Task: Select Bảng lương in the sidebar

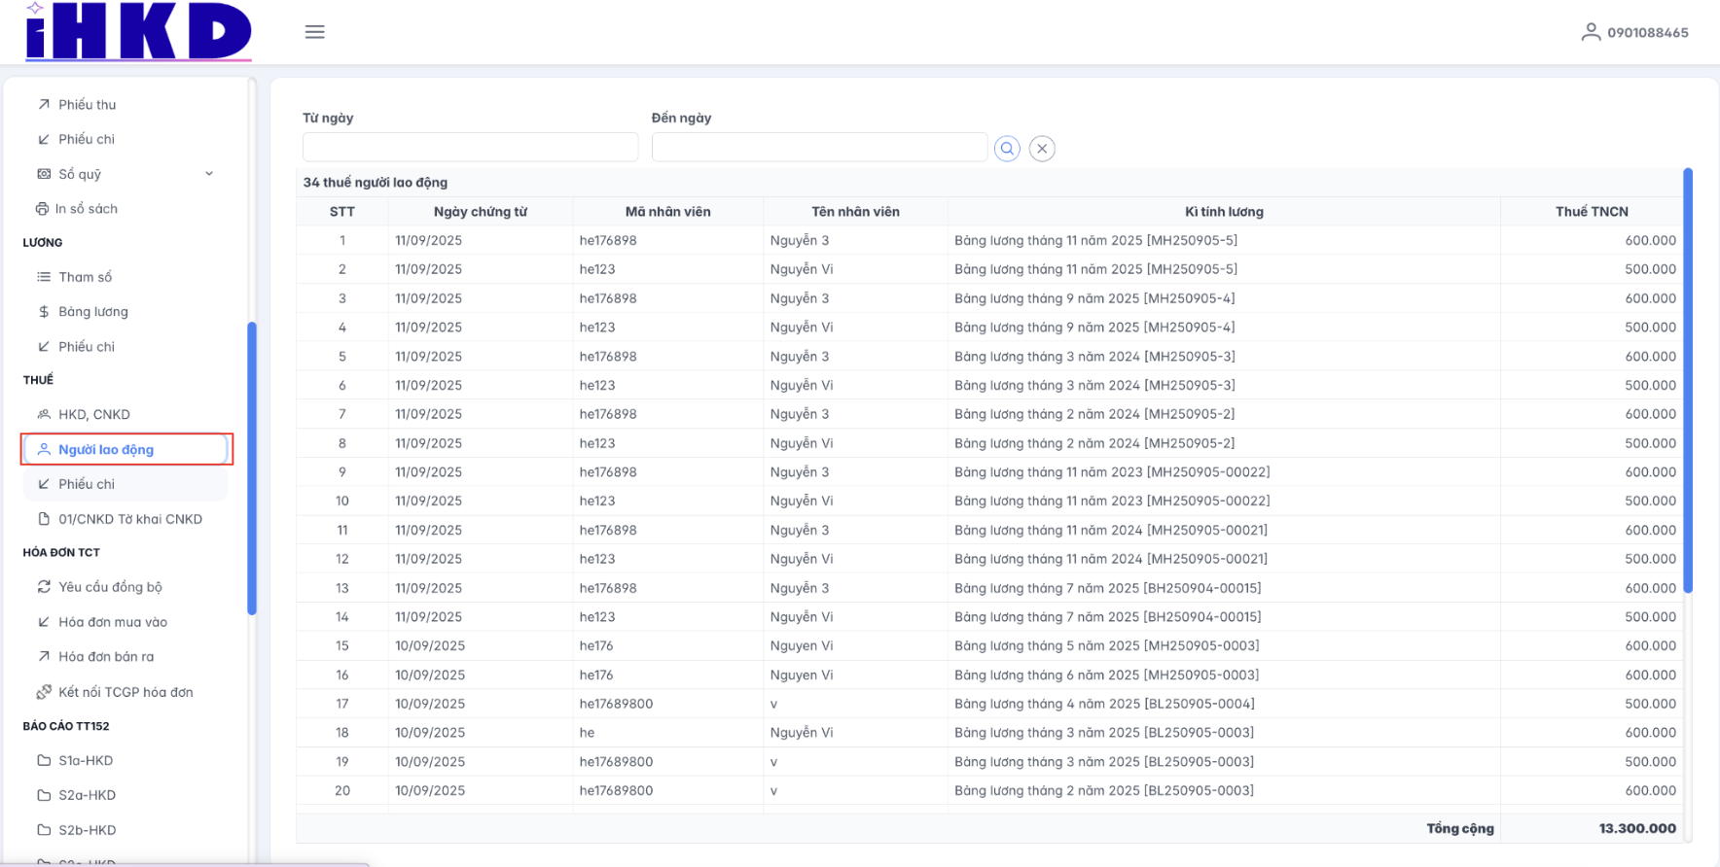Action: click(92, 312)
